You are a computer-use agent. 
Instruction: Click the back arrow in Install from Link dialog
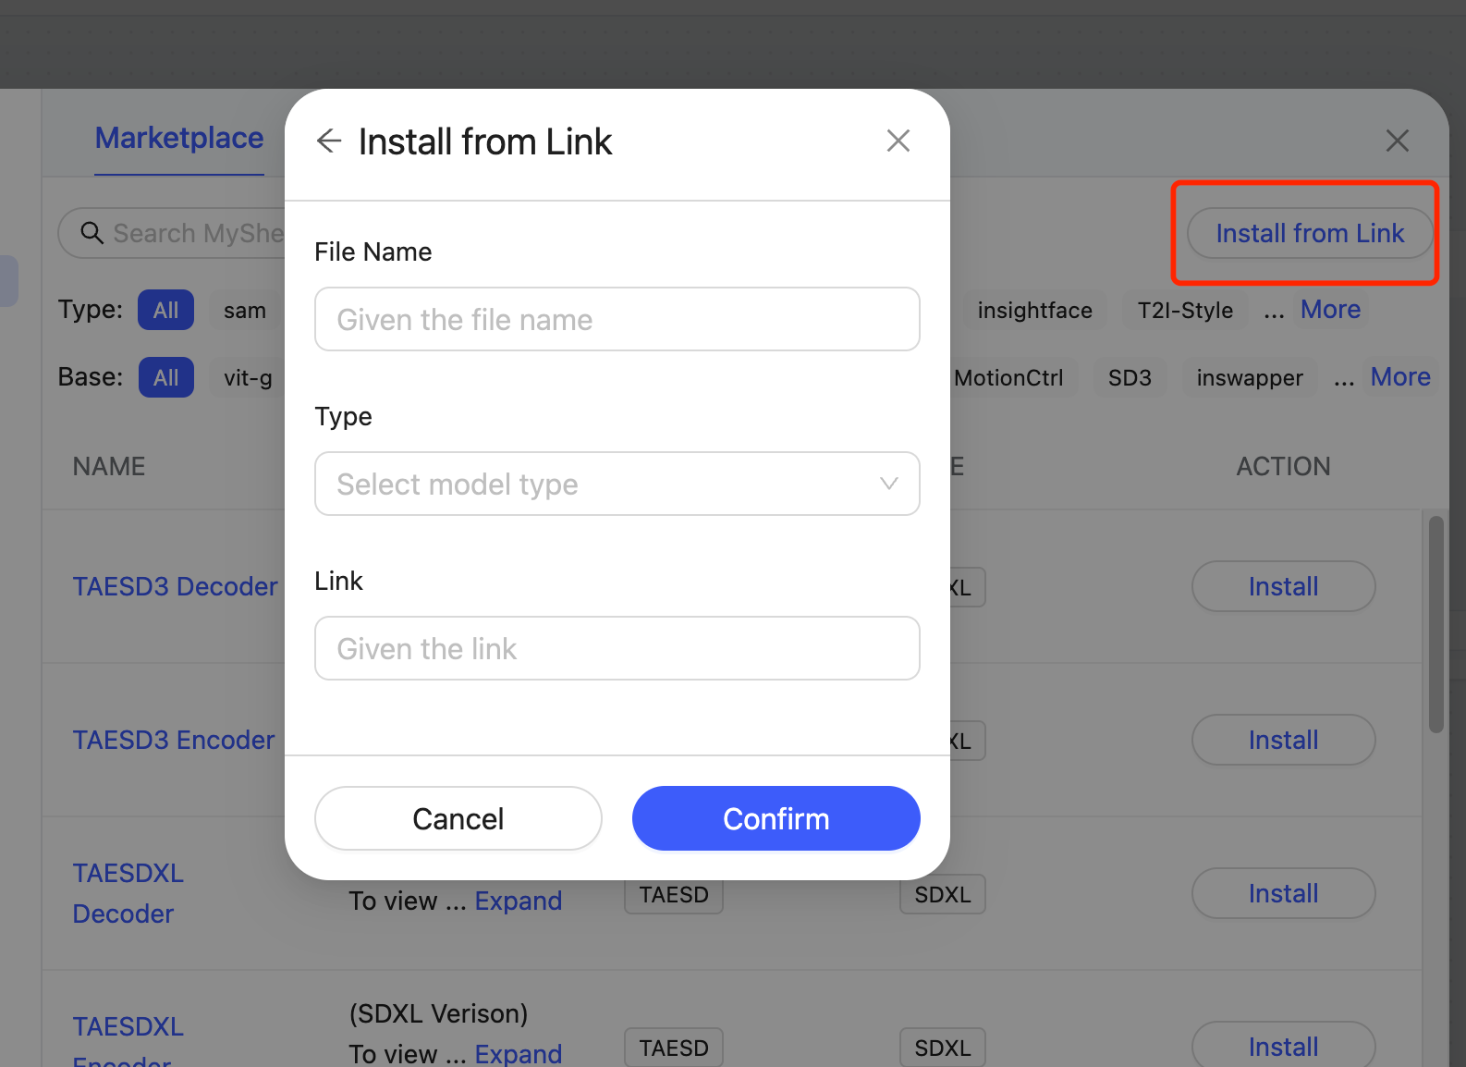pos(329,141)
